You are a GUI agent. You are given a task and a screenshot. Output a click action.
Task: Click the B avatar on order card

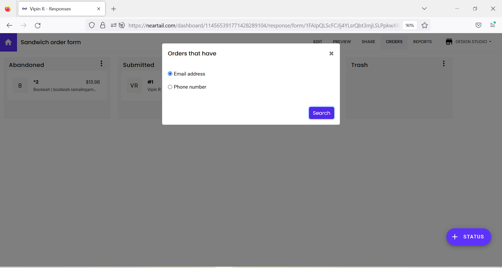pos(20,86)
